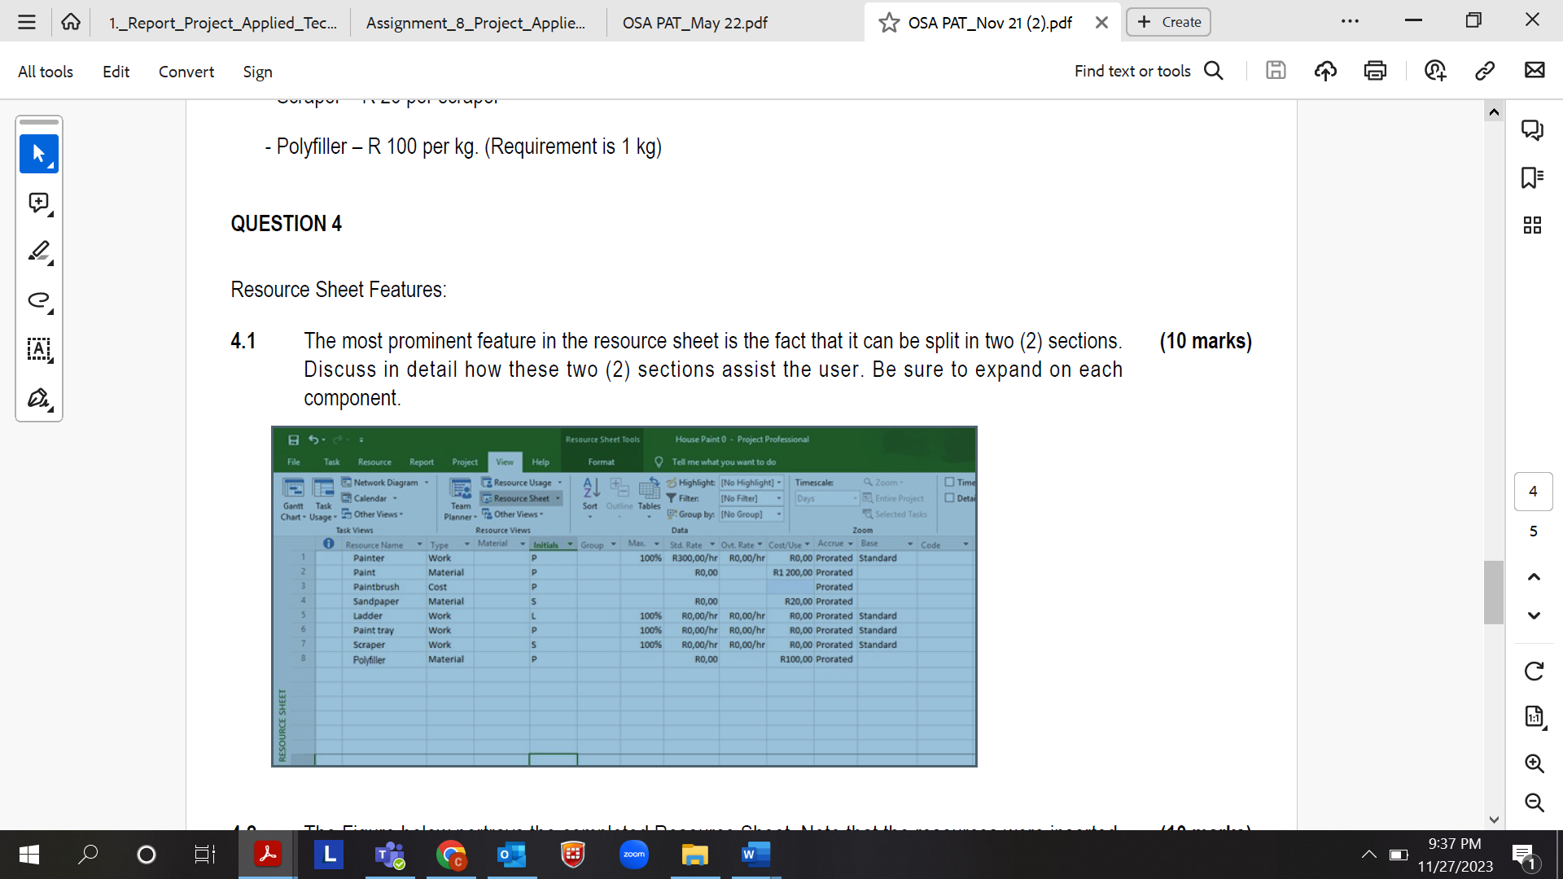The width and height of the screenshot is (1563, 879).
Task: Switch to the OSA PAT_May 22.pdf tab
Action: [x=694, y=23]
